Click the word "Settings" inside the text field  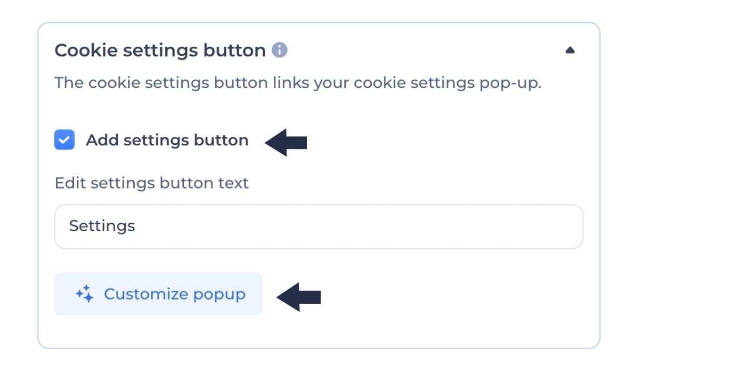pyautogui.click(x=102, y=226)
